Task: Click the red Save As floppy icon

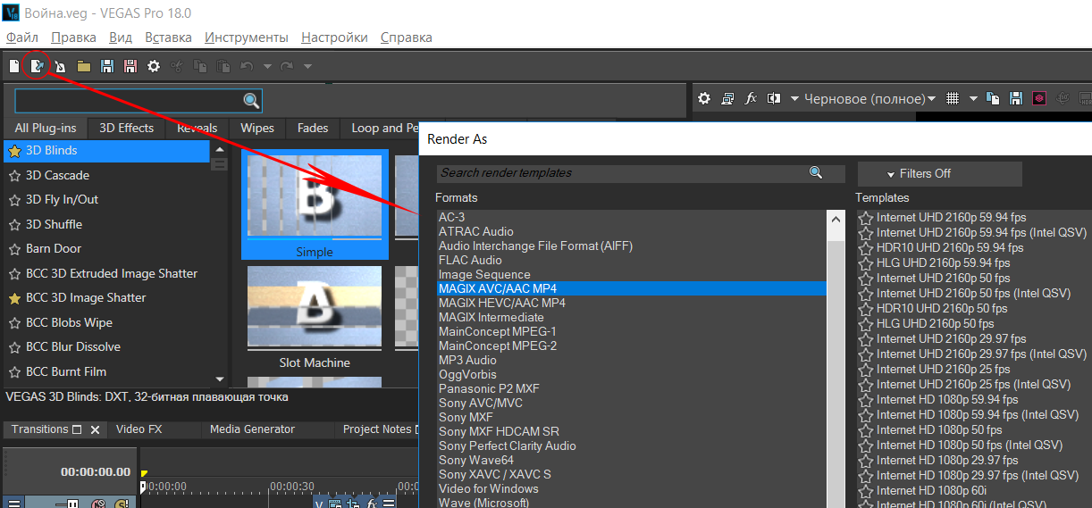Action: click(130, 66)
